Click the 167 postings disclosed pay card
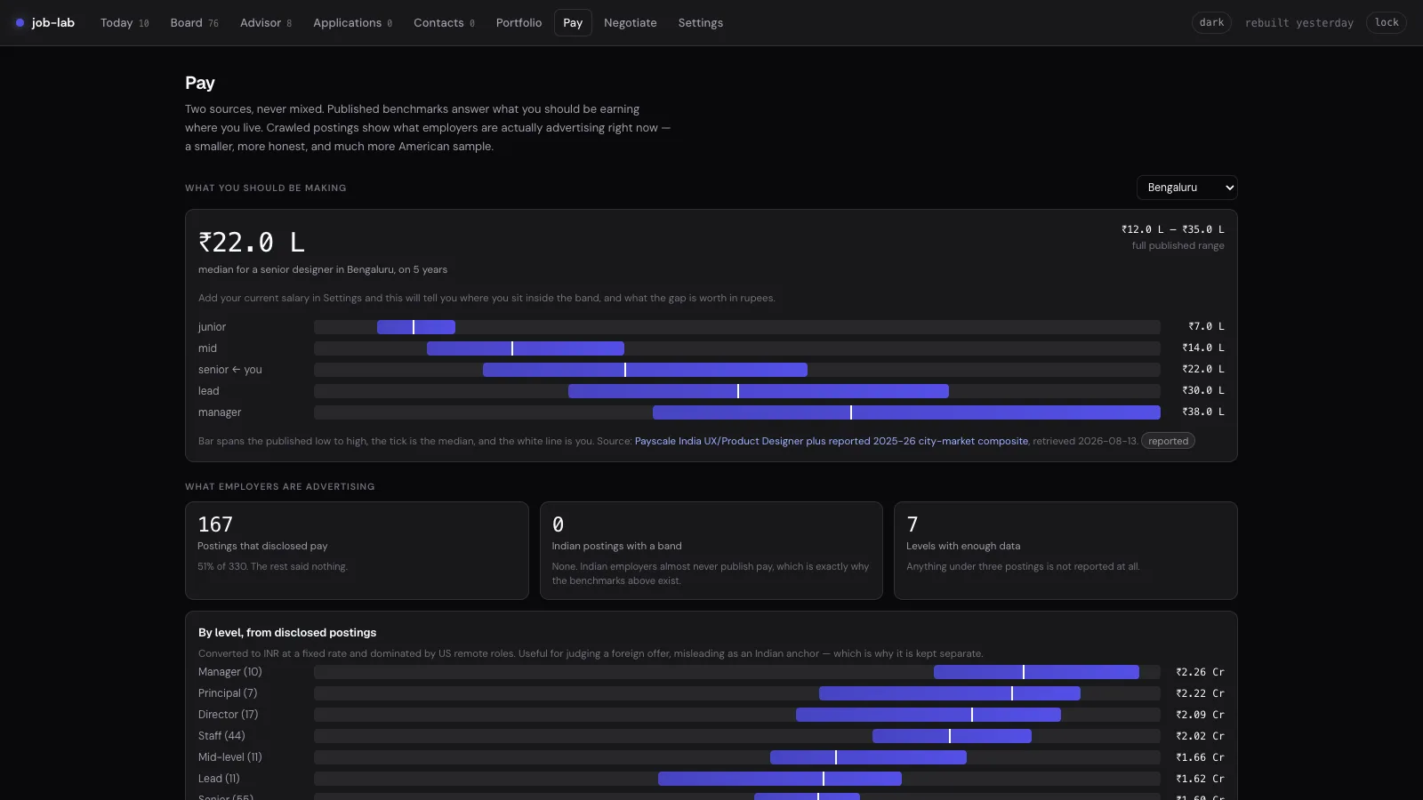The image size is (1423, 800). tap(357, 550)
